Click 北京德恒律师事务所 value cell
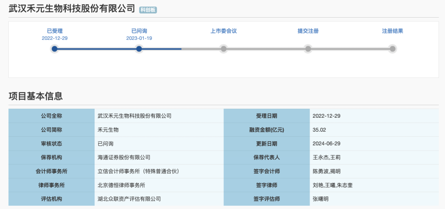 (x=159, y=185)
